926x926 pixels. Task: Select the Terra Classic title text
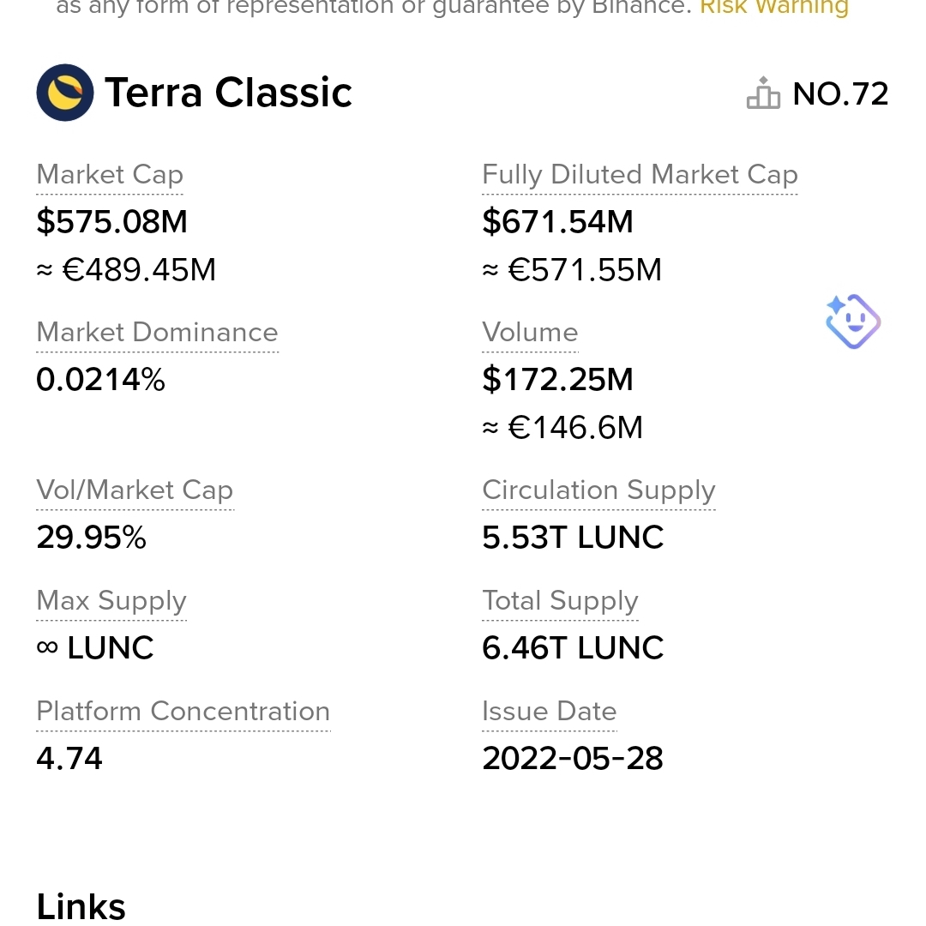point(229,93)
